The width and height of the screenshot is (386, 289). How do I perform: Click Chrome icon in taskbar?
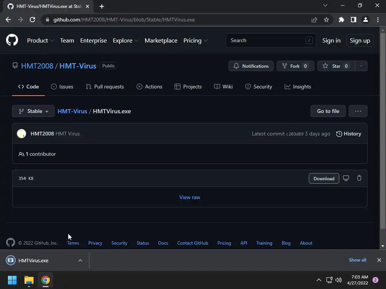click(x=46, y=280)
